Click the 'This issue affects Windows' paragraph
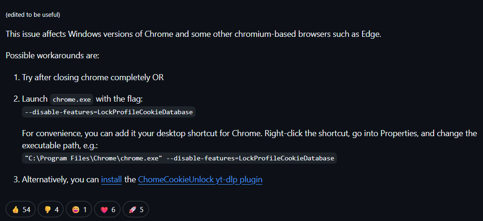Image resolution: width=483 pixels, height=221 pixels. click(x=193, y=35)
